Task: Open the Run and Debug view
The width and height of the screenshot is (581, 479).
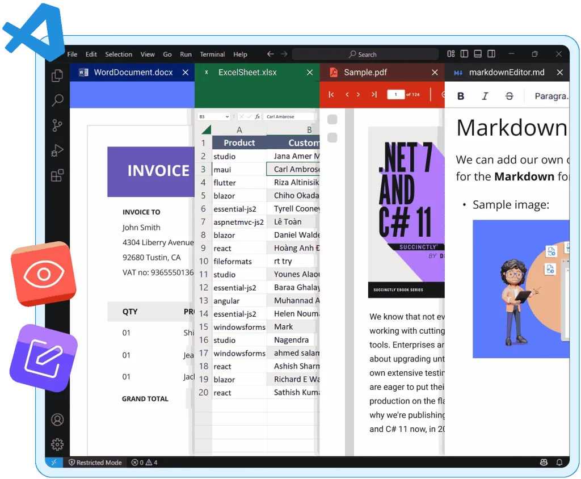Action: (x=57, y=150)
